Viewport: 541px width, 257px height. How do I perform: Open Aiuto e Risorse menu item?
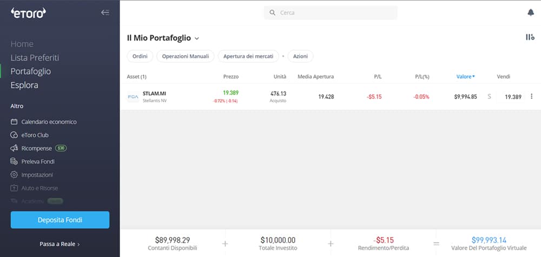coord(39,188)
